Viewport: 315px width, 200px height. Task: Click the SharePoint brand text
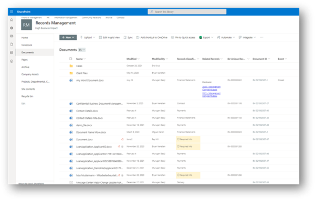click(24, 12)
